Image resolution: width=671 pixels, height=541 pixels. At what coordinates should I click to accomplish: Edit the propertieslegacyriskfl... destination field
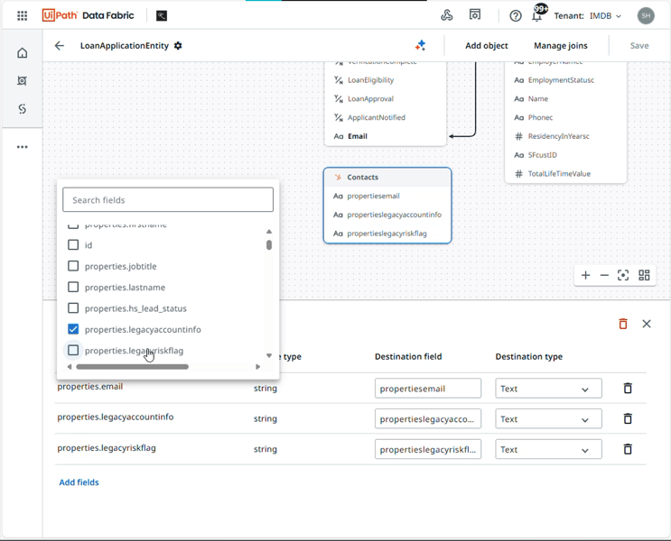[x=428, y=449]
